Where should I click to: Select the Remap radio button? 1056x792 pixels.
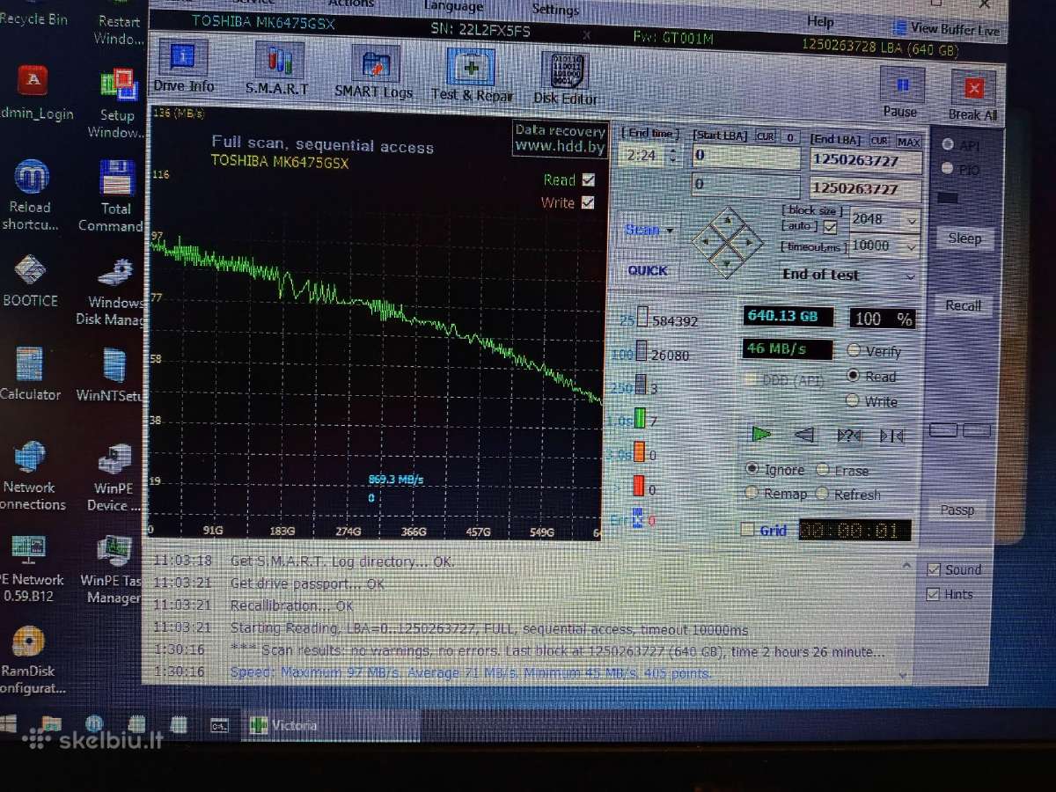(x=752, y=493)
